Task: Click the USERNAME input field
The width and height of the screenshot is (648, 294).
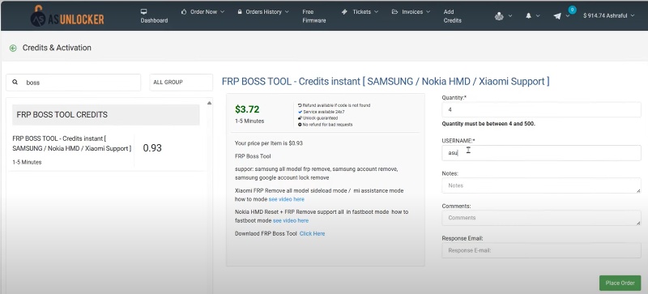Action: pos(541,152)
